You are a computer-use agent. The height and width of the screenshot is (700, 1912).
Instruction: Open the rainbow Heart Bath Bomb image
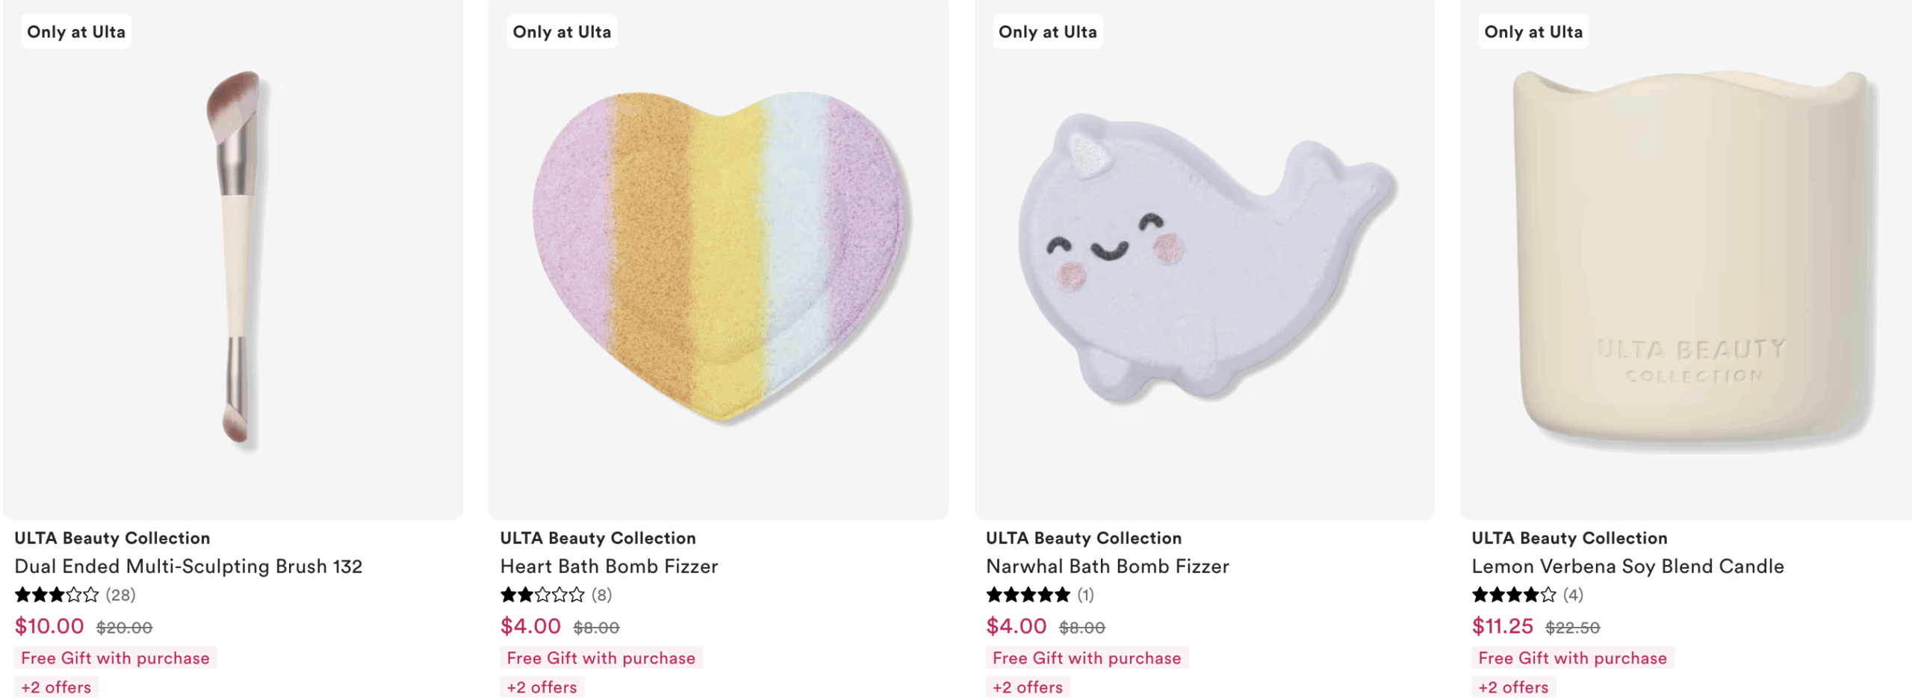click(x=718, y=257)
